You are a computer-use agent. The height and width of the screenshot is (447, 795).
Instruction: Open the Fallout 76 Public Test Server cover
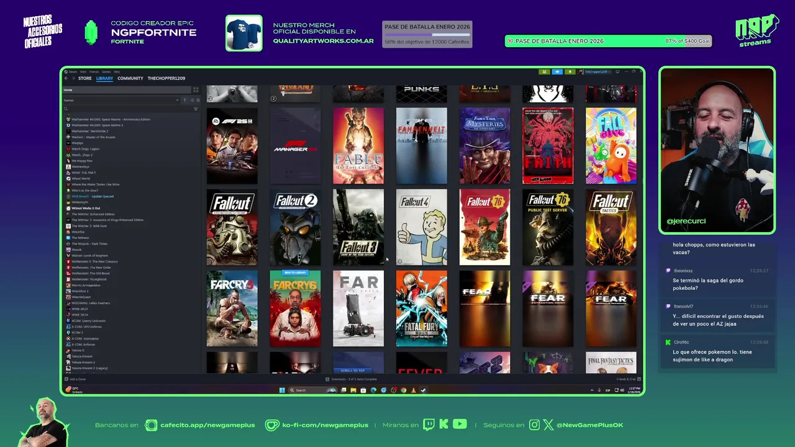548,227
